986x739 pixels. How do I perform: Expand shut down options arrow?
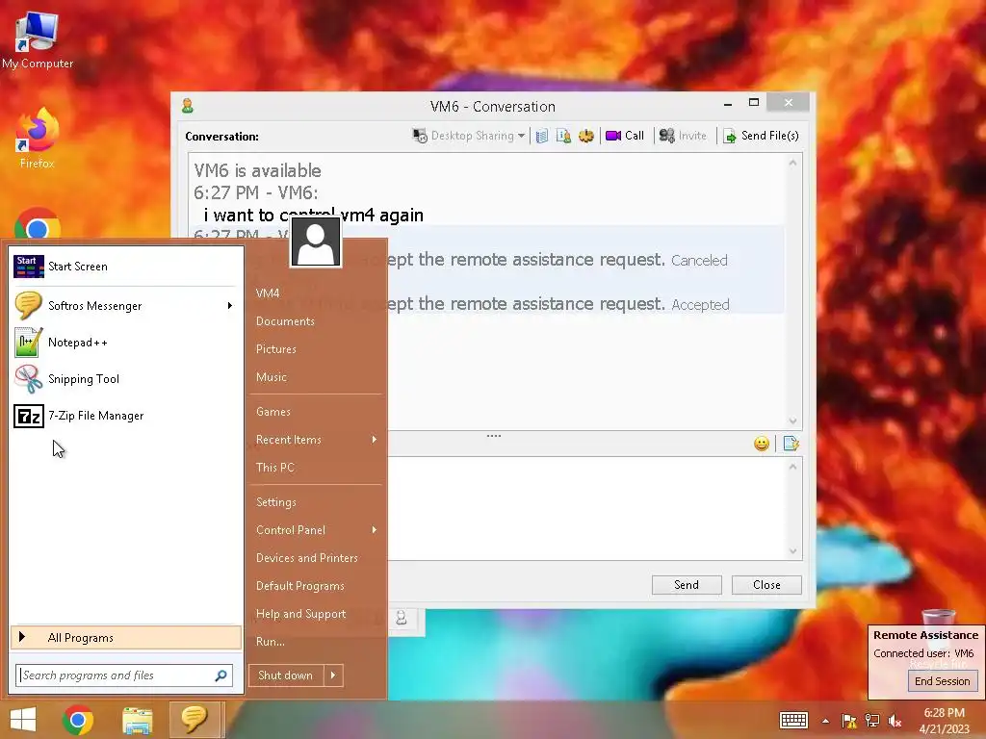[x=333, y=675]
